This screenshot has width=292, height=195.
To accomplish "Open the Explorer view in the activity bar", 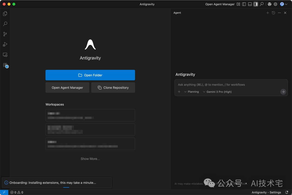I will [x=5, y=14].
